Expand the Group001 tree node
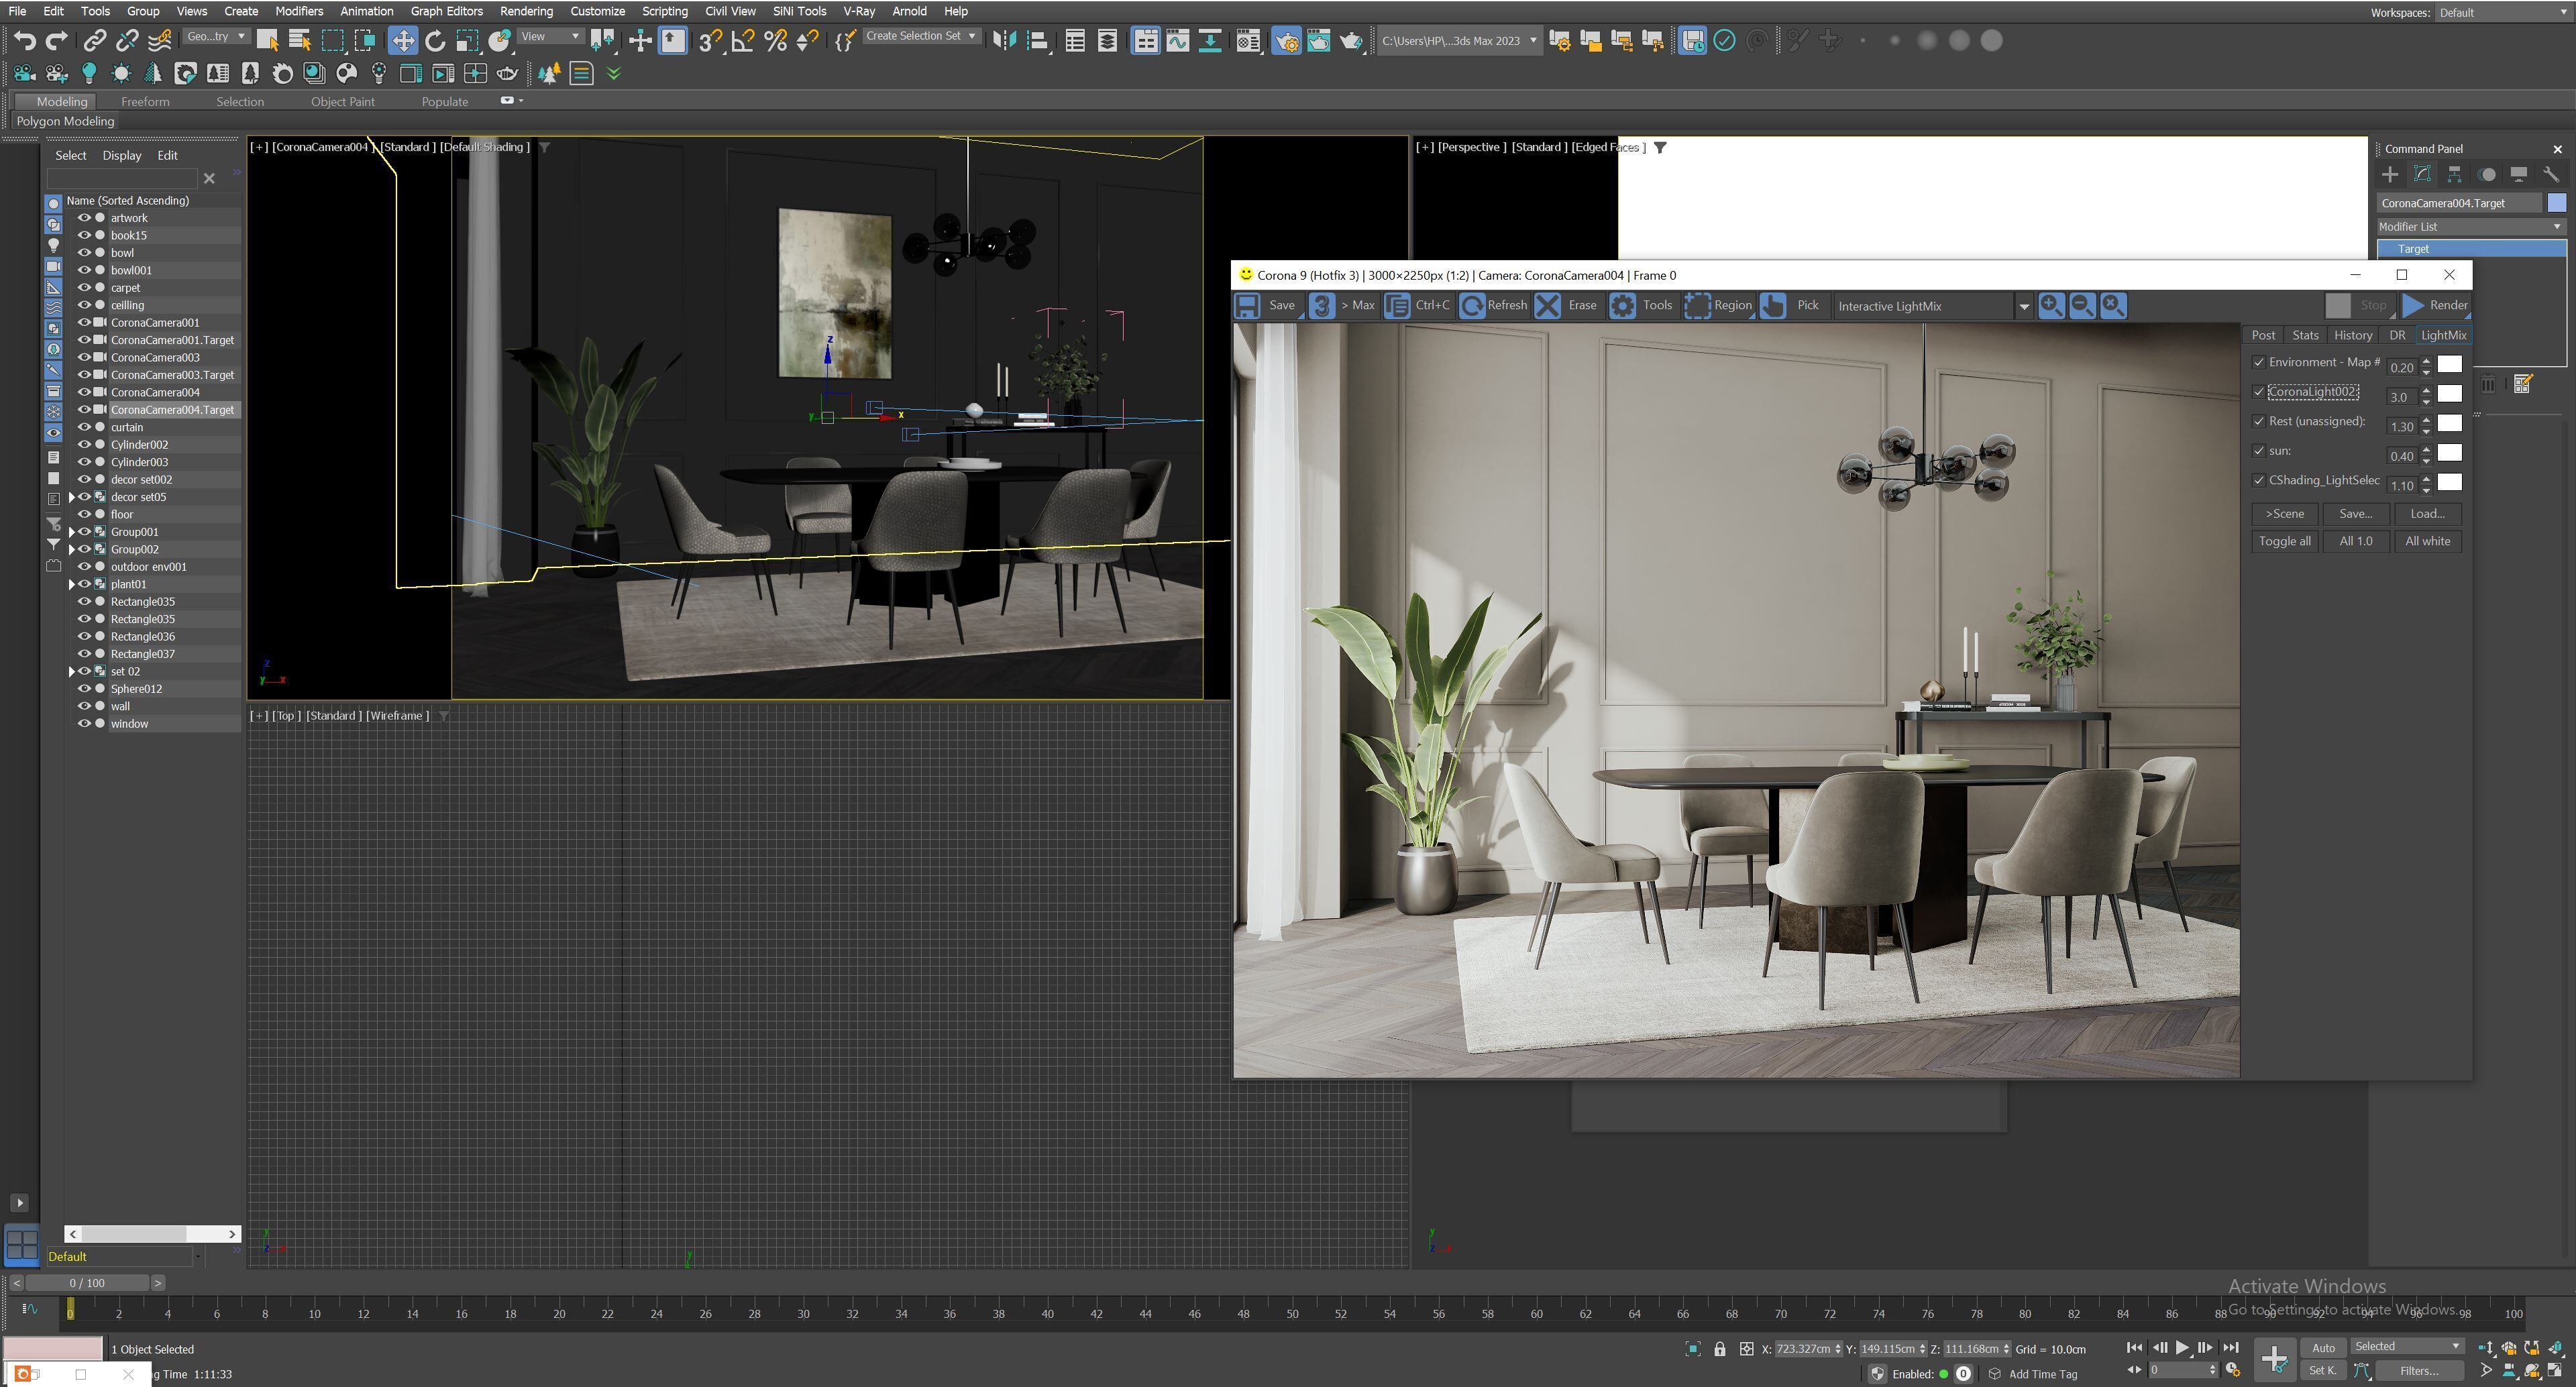This screenshot has width=2576, height=1387. [71, 532]
